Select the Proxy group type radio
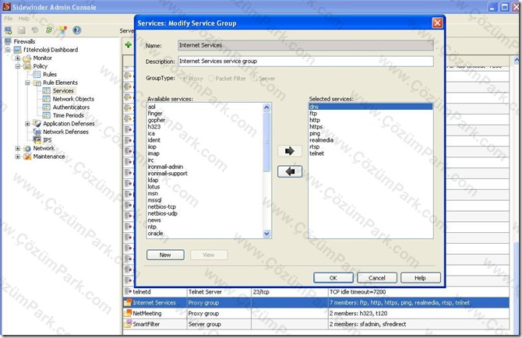The image size is (522, 338). [185, 79]
